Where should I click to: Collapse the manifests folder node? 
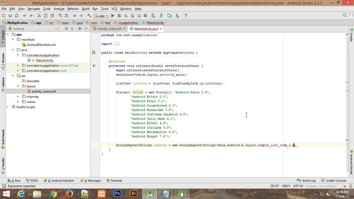click(13, 39)
